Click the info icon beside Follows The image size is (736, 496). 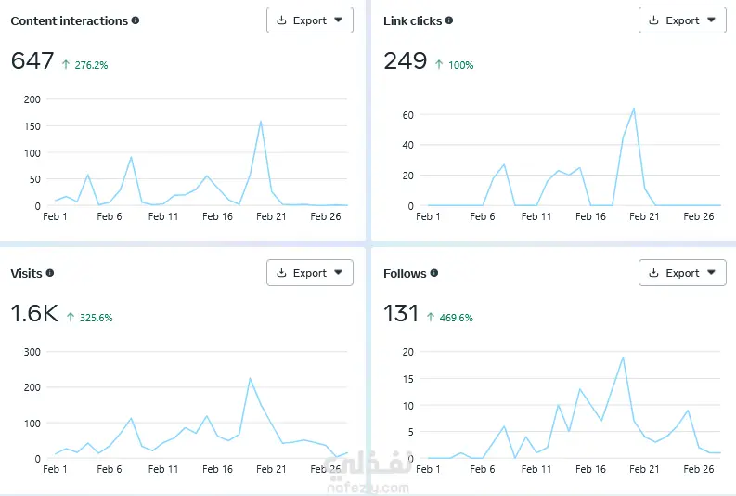(x=434, y=273)
